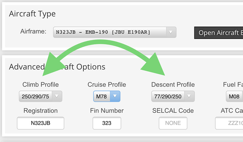The image size is (243, 142).
Task: Click the Descent Profile dropdown arrow
Action: click(x=189, y=96)
